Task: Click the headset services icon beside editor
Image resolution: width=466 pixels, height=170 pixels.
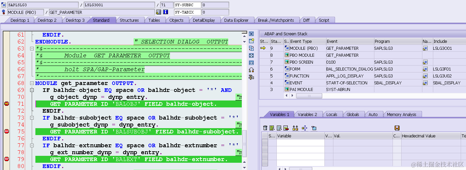Action: coord(251,70)
